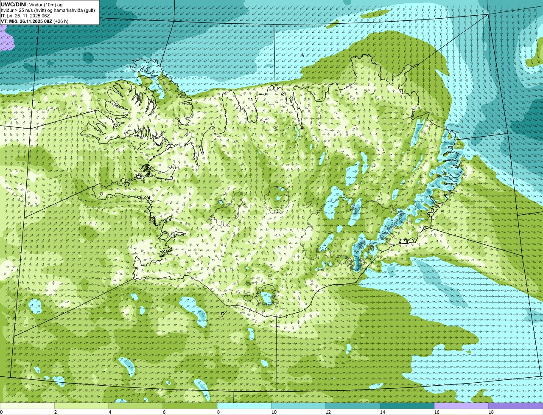Click the 'VT: Mið. 26.11.2025 08Z (+26 h)' line
Viewport: 543px width, 415px height.
(35, 21)
